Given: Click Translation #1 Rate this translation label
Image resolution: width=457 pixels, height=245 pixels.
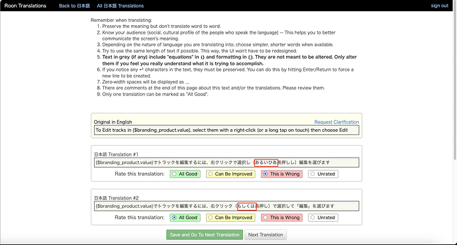Looking at the screenshot, I should (140, 174).
